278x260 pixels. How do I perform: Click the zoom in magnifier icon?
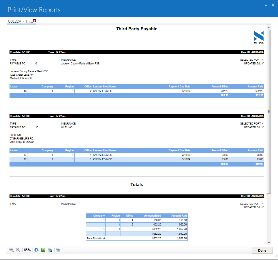12,250
